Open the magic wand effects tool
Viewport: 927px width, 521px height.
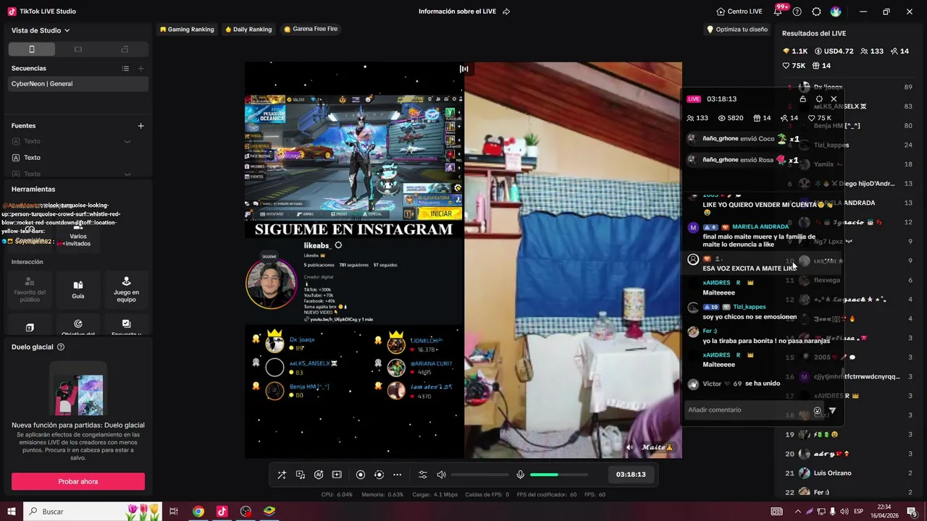coord(282,475)
